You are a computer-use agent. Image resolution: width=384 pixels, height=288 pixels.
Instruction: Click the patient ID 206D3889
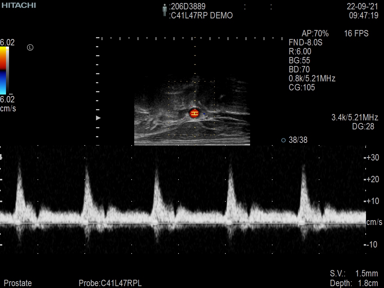click(x=188, y=6)
